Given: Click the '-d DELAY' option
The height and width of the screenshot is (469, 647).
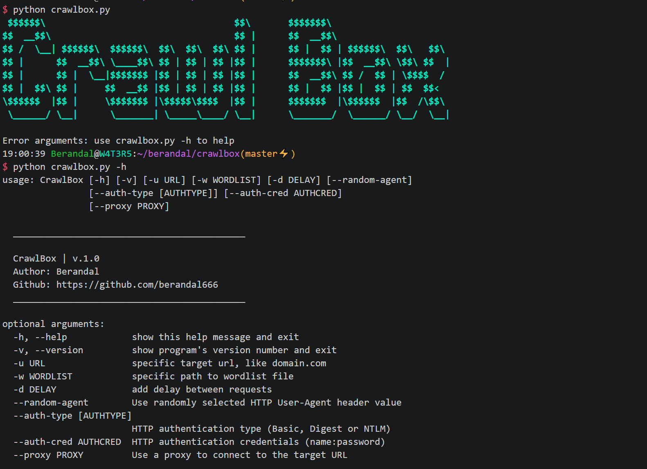Looking at the screenshot, I should coord(35,390).
